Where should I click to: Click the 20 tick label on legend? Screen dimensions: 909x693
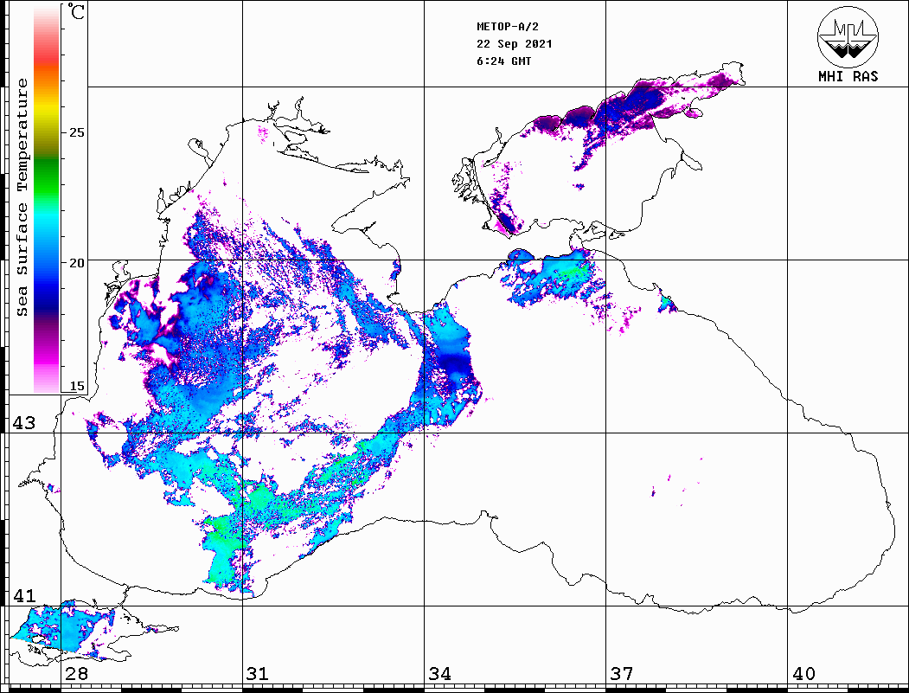click(76, 263)
